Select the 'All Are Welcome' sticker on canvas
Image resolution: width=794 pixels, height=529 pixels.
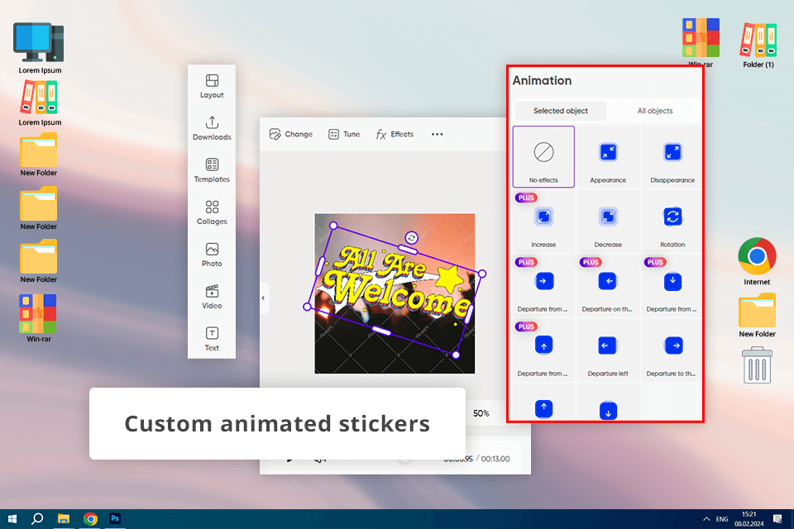click(396, 286)
